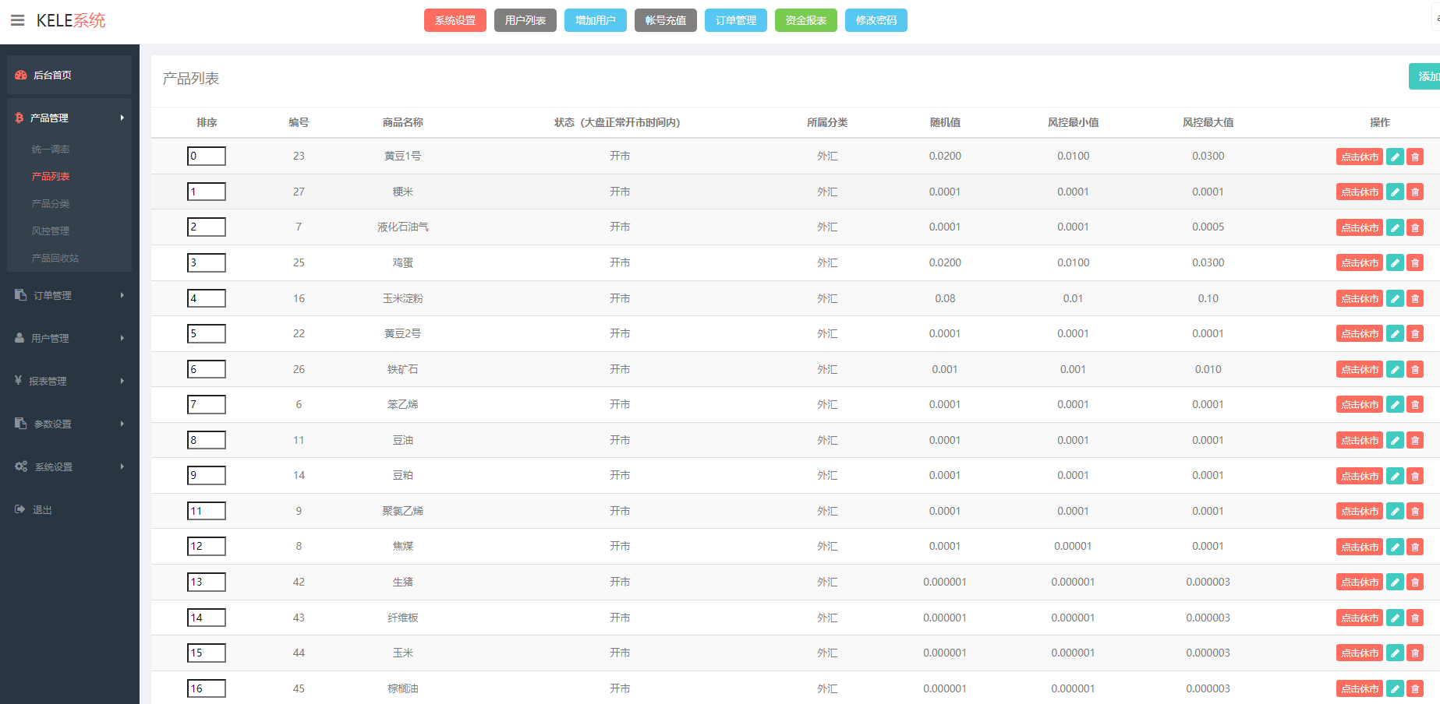Click the red 系统设置 top button
The height and width of the screenshot is (704, 1440).
[x=455, y=20]
